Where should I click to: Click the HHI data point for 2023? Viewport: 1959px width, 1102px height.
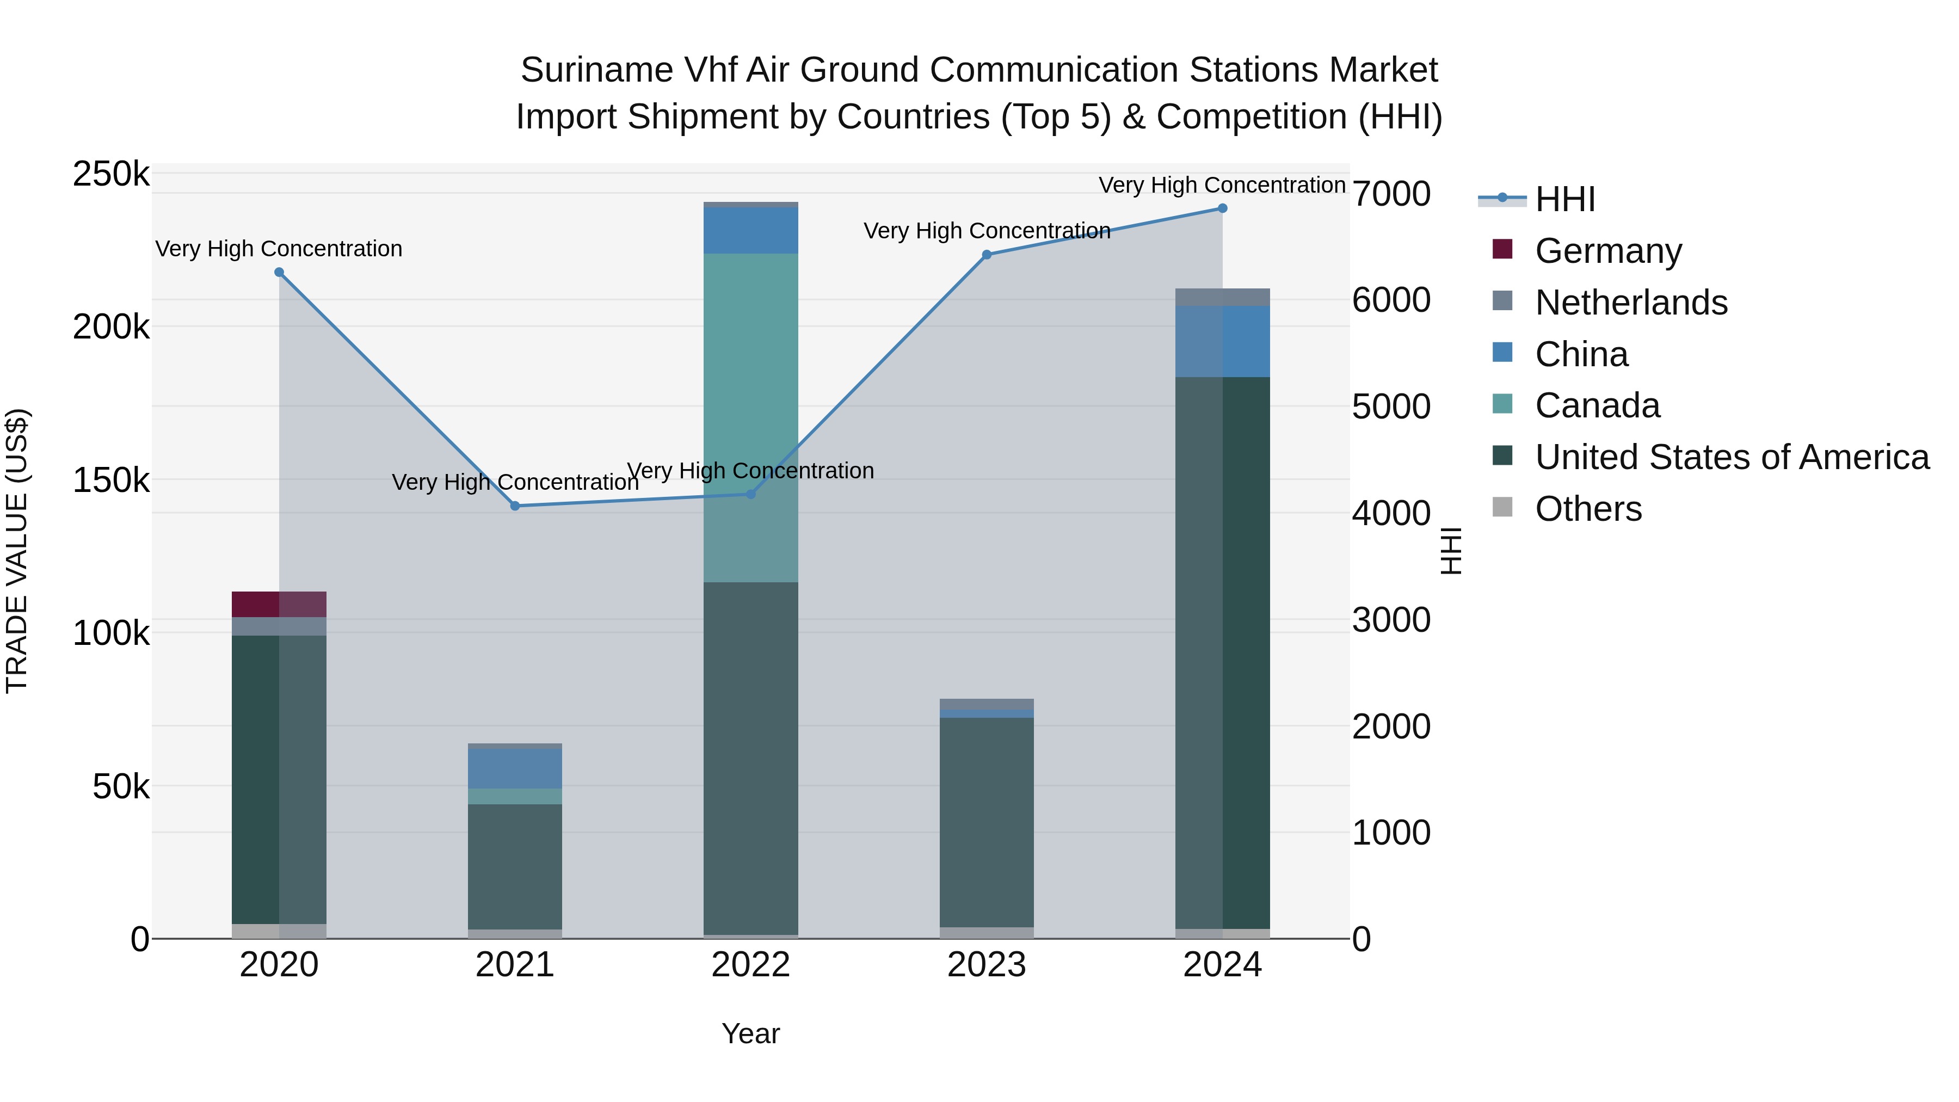(987, 255)
